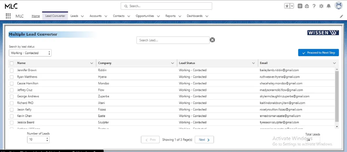The height and width of the screenshot is (152, 347).
Task: Clear the lead search with X icon
Action: click(x=212, y=40)
